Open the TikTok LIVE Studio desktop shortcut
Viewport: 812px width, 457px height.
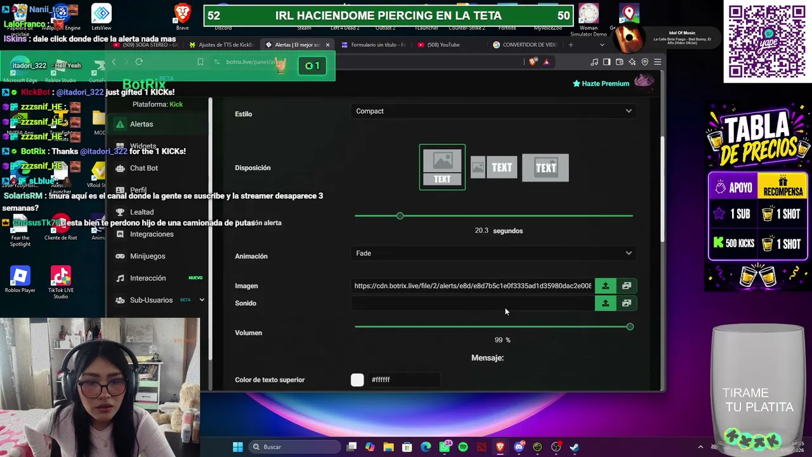61,283
